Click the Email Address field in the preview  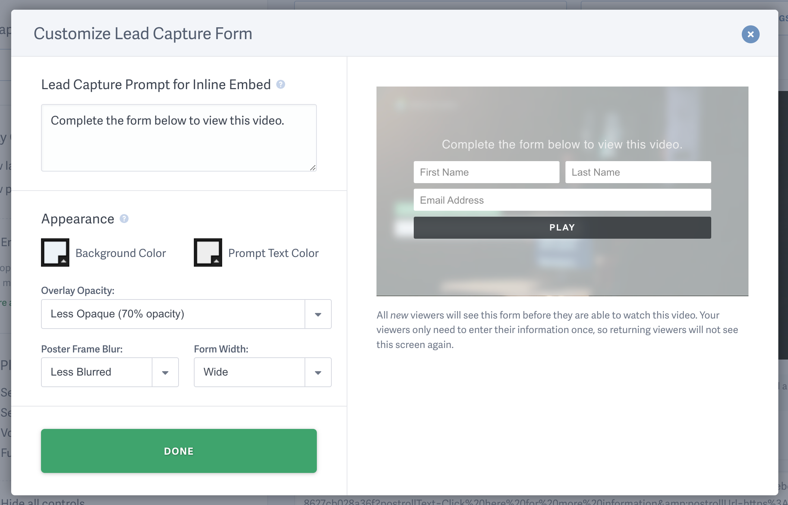562,200
